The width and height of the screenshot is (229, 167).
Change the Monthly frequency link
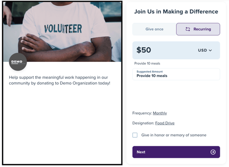[160, 113]
